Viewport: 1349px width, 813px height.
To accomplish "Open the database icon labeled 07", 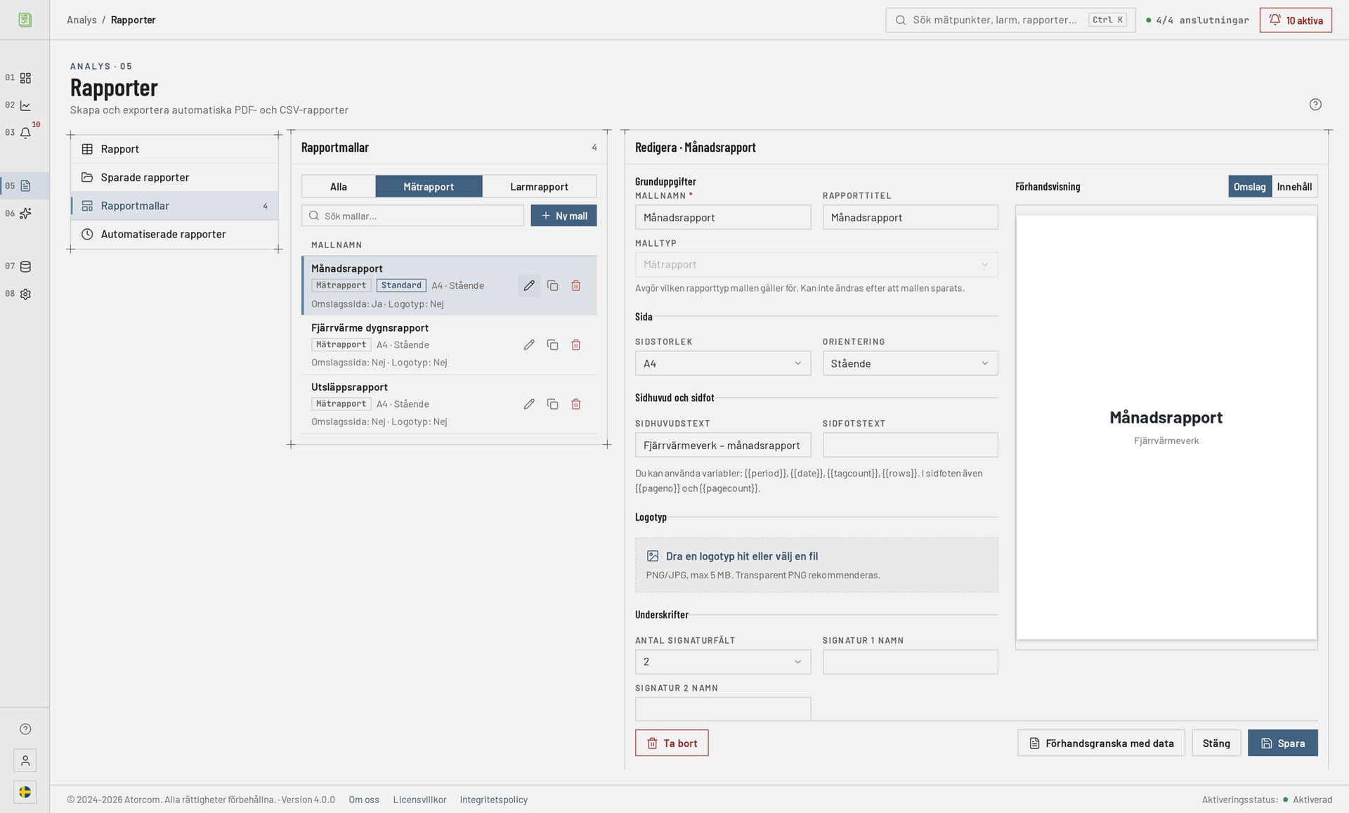I will tap(25, 266).
